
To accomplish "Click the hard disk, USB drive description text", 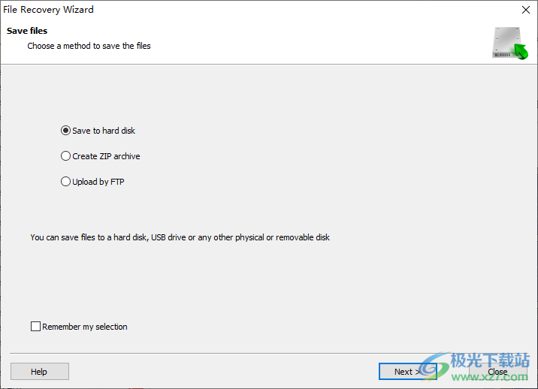I will coord(180,237).
